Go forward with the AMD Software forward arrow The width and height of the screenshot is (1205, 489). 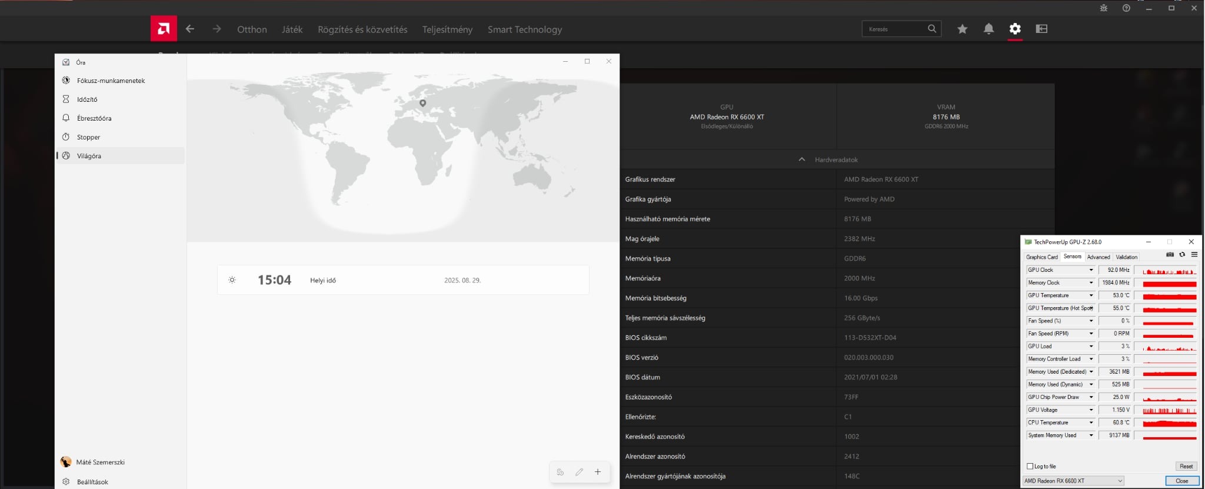click(x=217, y=29)
